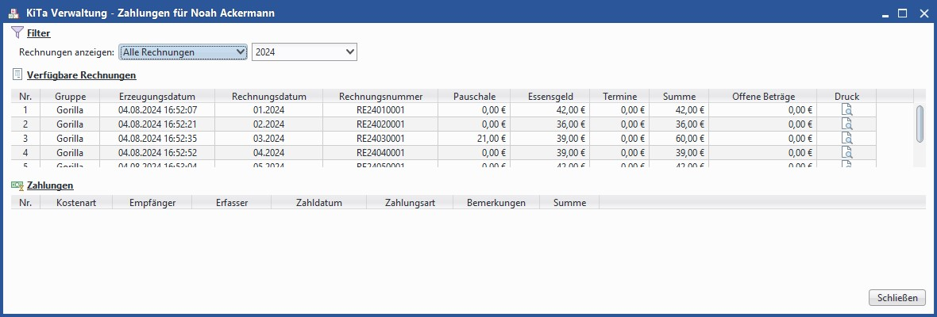The image size is (937, 317).
Task: Sort invoices by Erzeugungsdatum column
Action: pyautogui.click(x=156, y=97)
